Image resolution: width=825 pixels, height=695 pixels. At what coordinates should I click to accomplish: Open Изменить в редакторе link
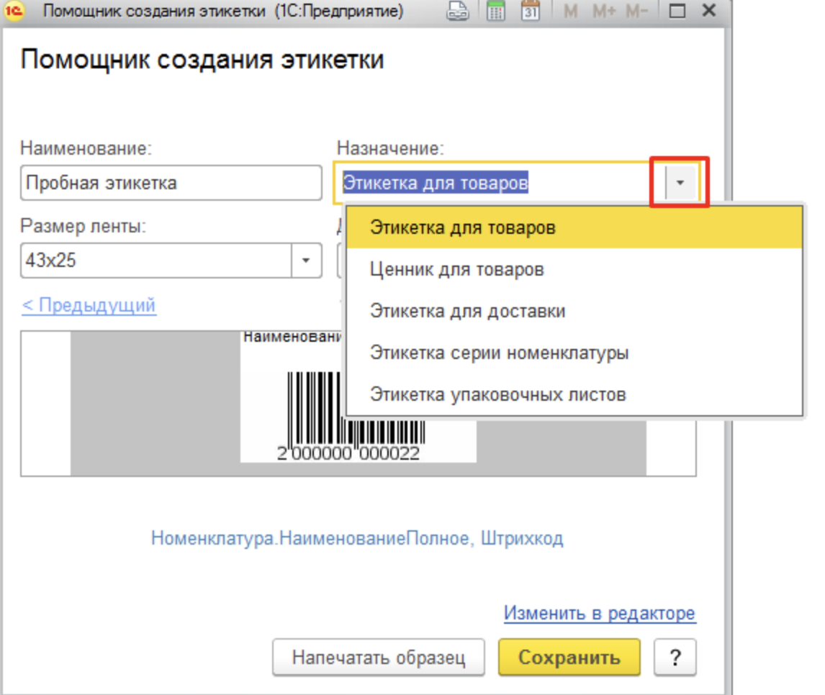point(600,613)
